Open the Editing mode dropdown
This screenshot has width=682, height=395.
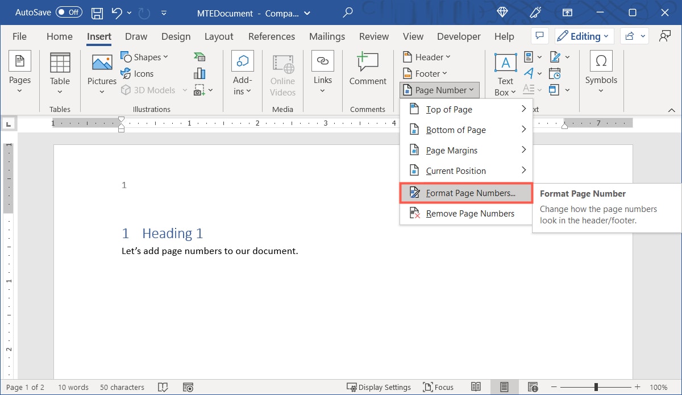(x=584, y=36)
